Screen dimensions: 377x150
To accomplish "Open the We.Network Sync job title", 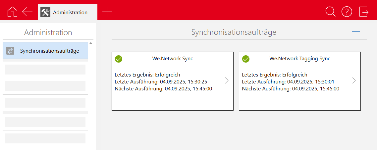I will 173,59.
